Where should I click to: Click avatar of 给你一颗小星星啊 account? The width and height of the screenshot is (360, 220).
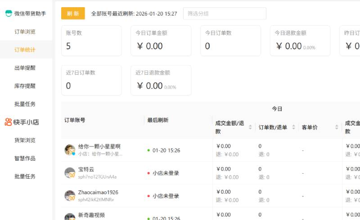coord(70,150)
